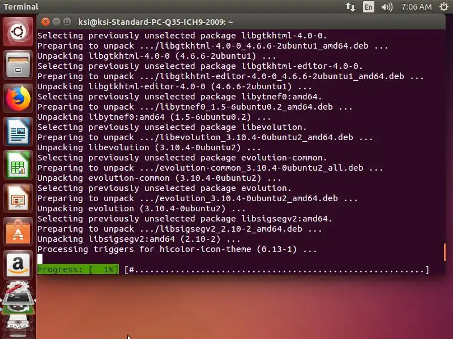Screen dimensions: 453x339
Task: Click 'Selecting previously unselected package libytnef0:amd64.' line
Action: pos(180,97)
